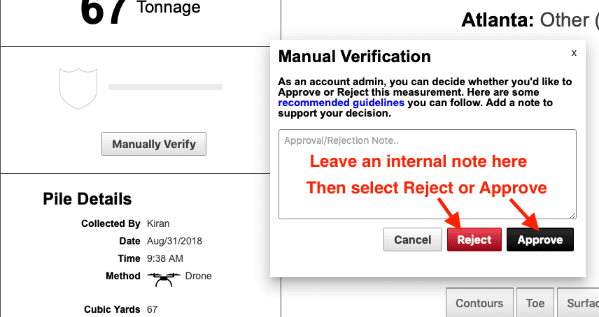Click the date Aug/31/2018
The image size is (599, 317).
pos(176,241)
